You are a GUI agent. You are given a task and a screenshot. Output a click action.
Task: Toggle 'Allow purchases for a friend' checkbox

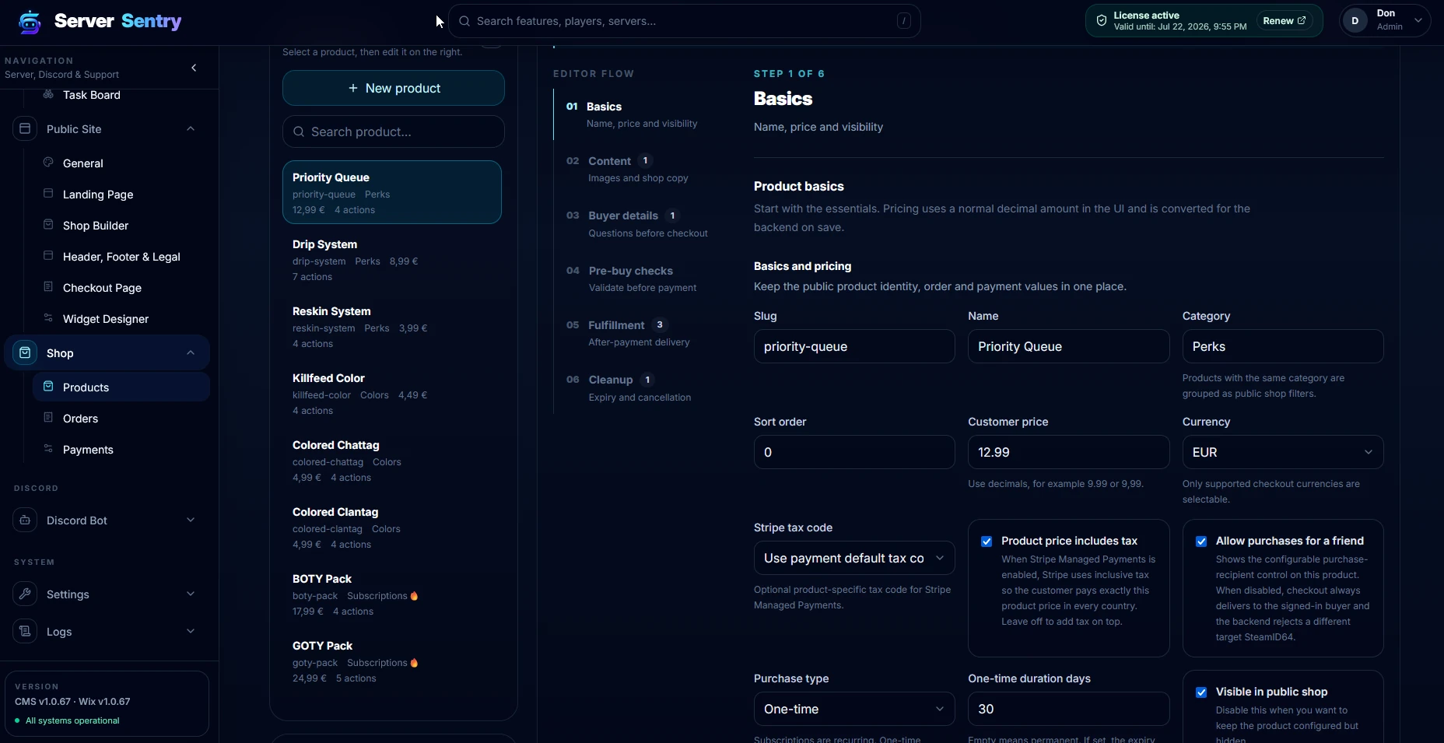tap(1201, 541)
